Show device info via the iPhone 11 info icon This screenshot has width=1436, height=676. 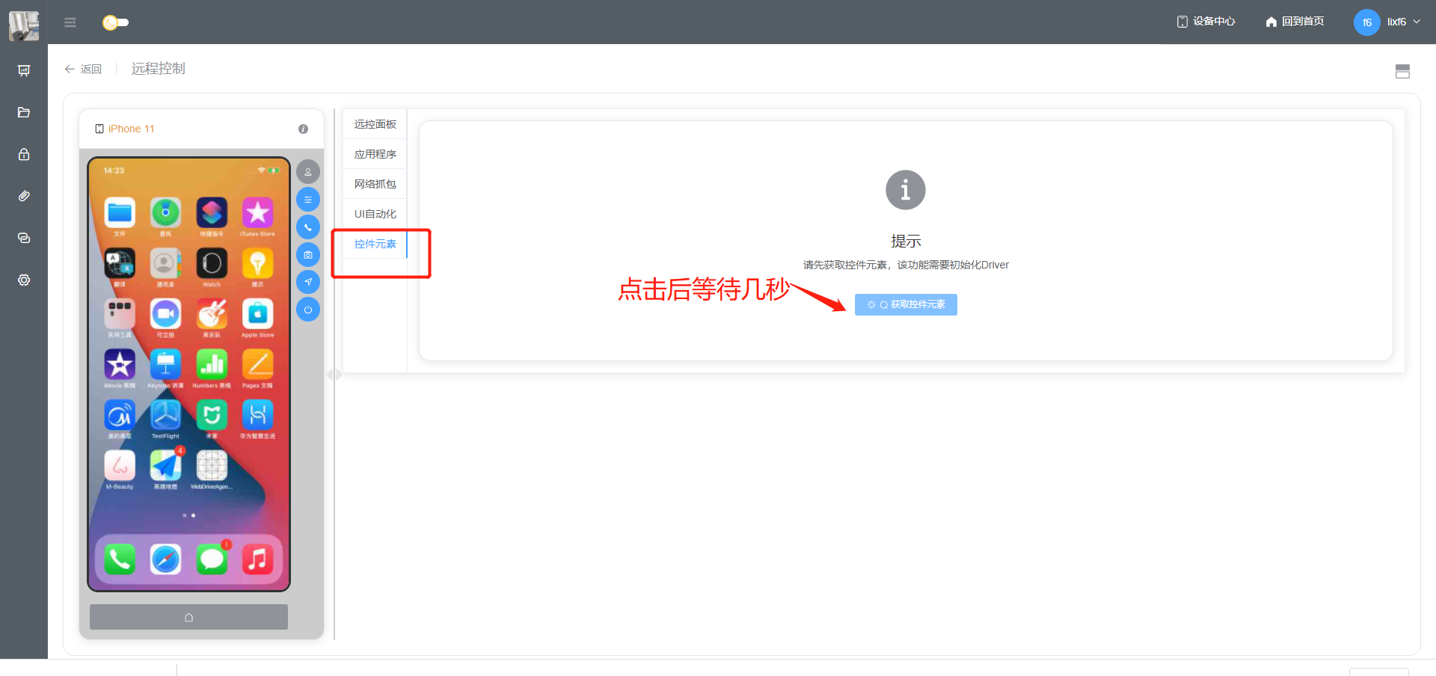point(303,129)
